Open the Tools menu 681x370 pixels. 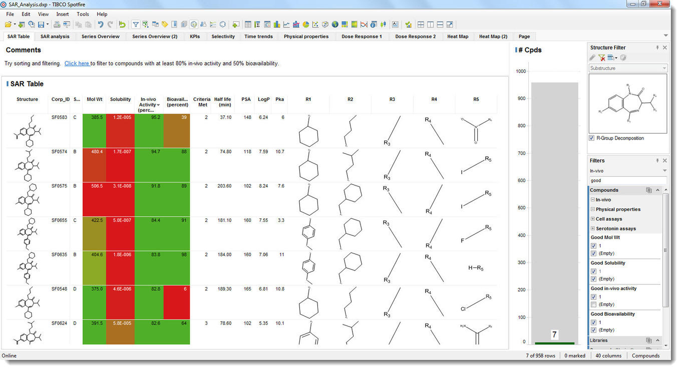[83, 14]
